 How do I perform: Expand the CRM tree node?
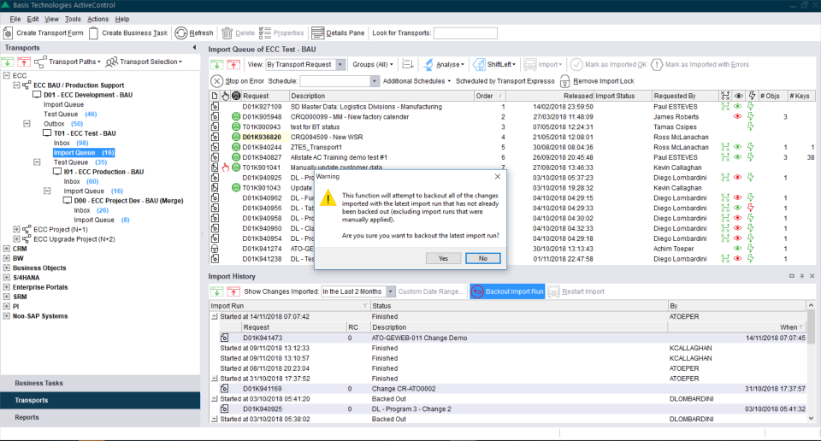(x=6, y=249)
